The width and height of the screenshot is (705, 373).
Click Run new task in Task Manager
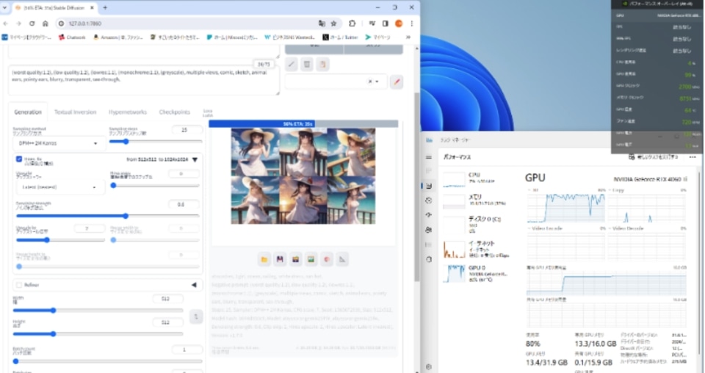point(654,157)
